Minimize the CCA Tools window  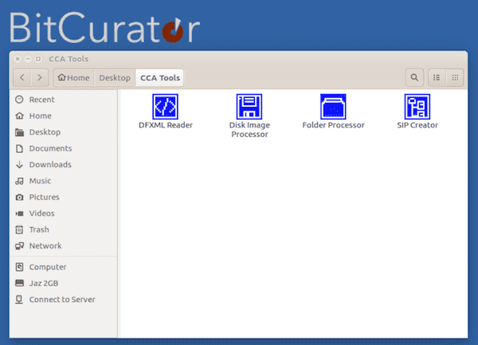tap(28, 59)
